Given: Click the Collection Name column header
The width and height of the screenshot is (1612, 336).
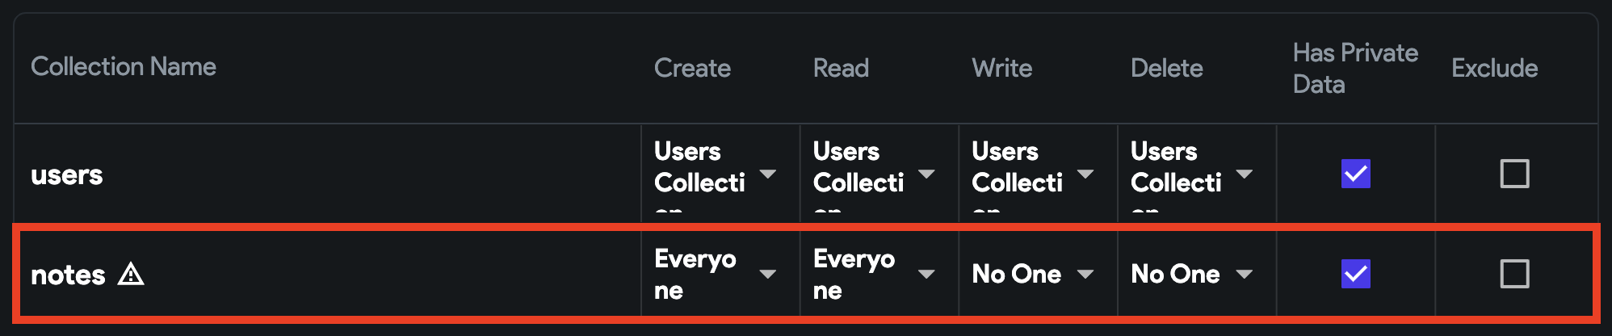Looking at the screenshot, I should click(x=124, y=66).
